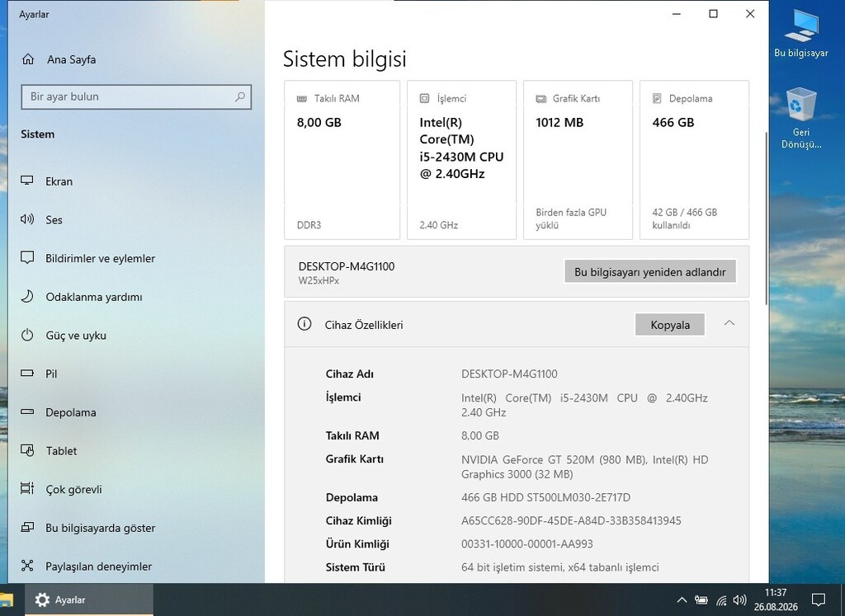This screenshot has height=616, width=845.
Task: Click the Ayarlar gear taskbar icon
Action: pyautogui.click(x=42, y=600)
